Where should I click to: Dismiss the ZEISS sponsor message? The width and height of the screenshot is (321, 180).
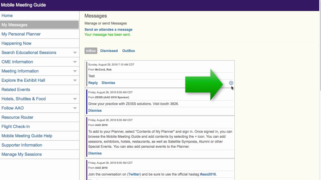click(95, 110)
